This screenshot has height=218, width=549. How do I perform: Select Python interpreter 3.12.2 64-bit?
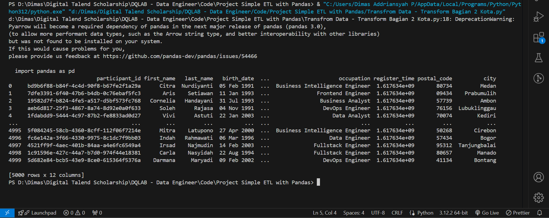click(453, 213)
